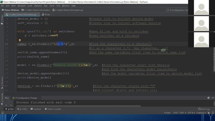The image size is (215, 121).
Task: Change CRLF line separator in status bar
Action: (x=183, y=113)
